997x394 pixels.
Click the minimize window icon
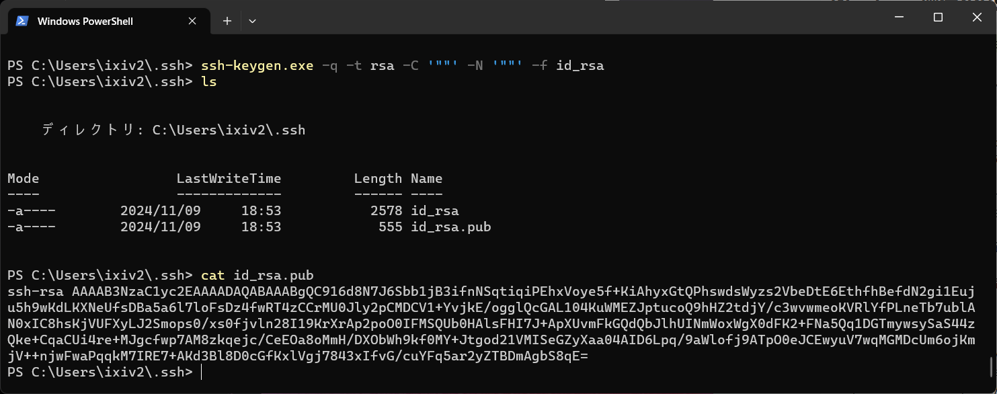pyautogui.click(x=899, y=17)
